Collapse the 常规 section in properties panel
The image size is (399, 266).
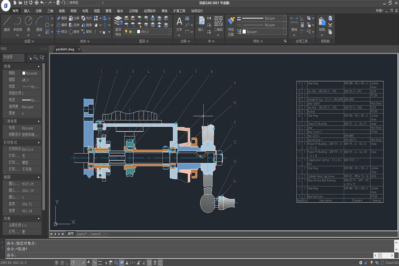pyautogui.click(x=39, y=66)
